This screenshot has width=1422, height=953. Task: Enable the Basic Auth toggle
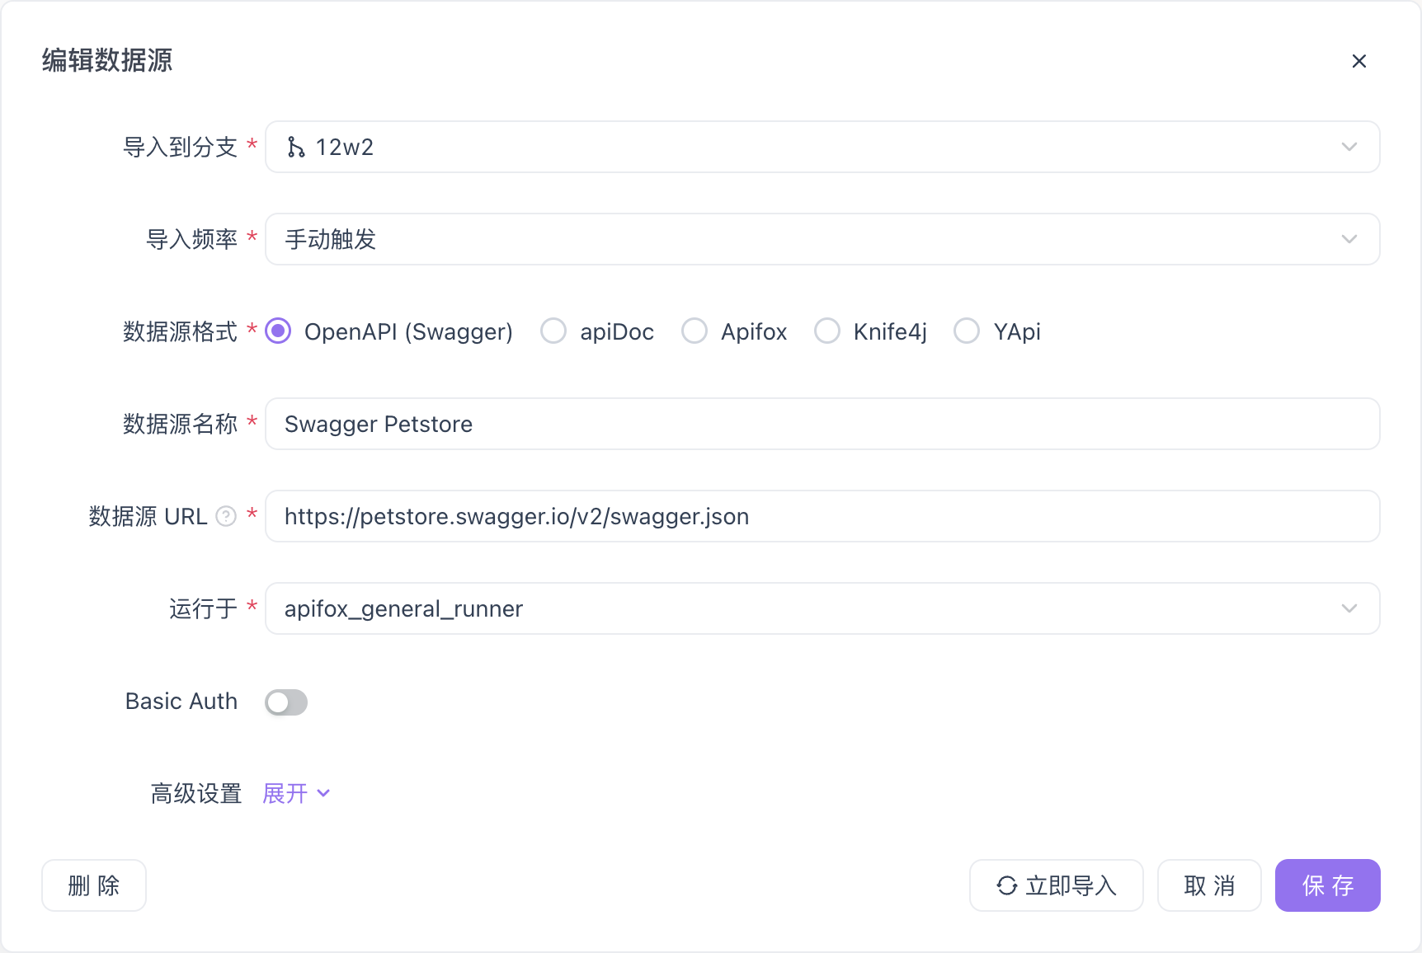tap(286, 702)
